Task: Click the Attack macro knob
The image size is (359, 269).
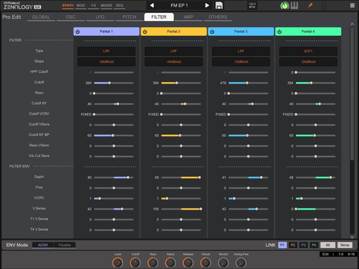Action: 171,263
